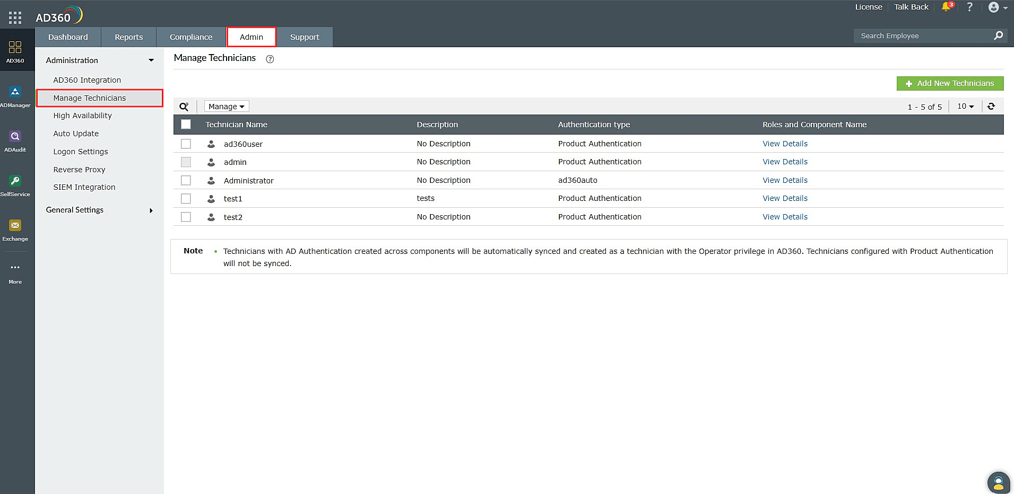Open the ADManager module from sidebar
The image size is (1014, 494).
pos(15,95)
